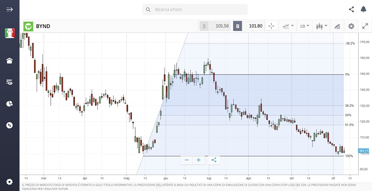
Task: Click the 'ott' month label on the time axis
Action: point(333,178)
